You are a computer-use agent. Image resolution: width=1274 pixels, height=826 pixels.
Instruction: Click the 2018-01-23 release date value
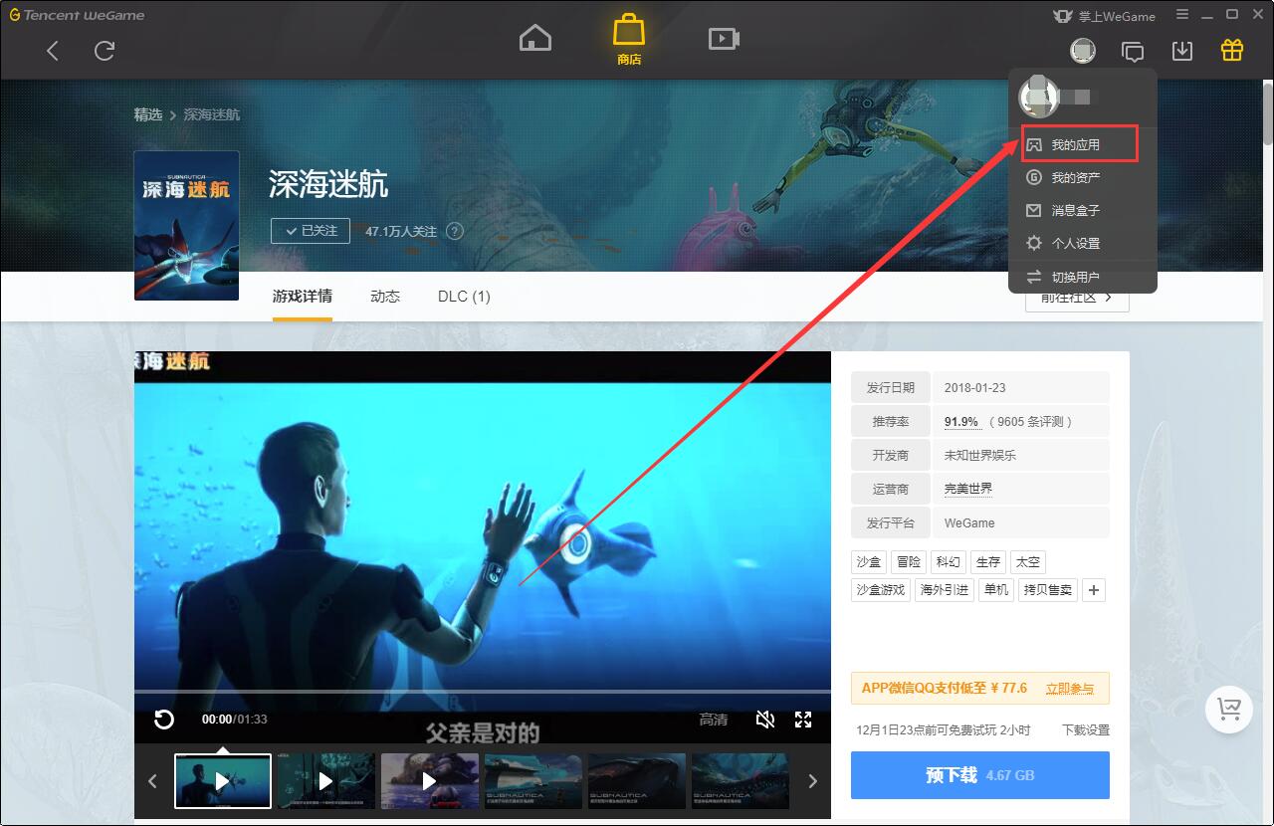(x=975, y=388)
